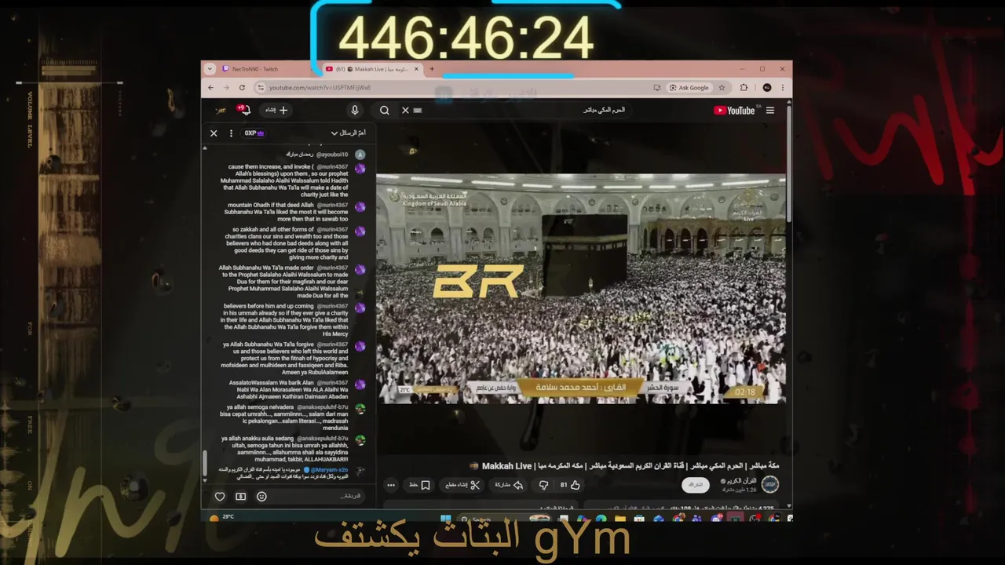Viewport: 1005px width, 565px height.
Task: Open Chrome's three-dot menu
Action: (x=784, y=88)
